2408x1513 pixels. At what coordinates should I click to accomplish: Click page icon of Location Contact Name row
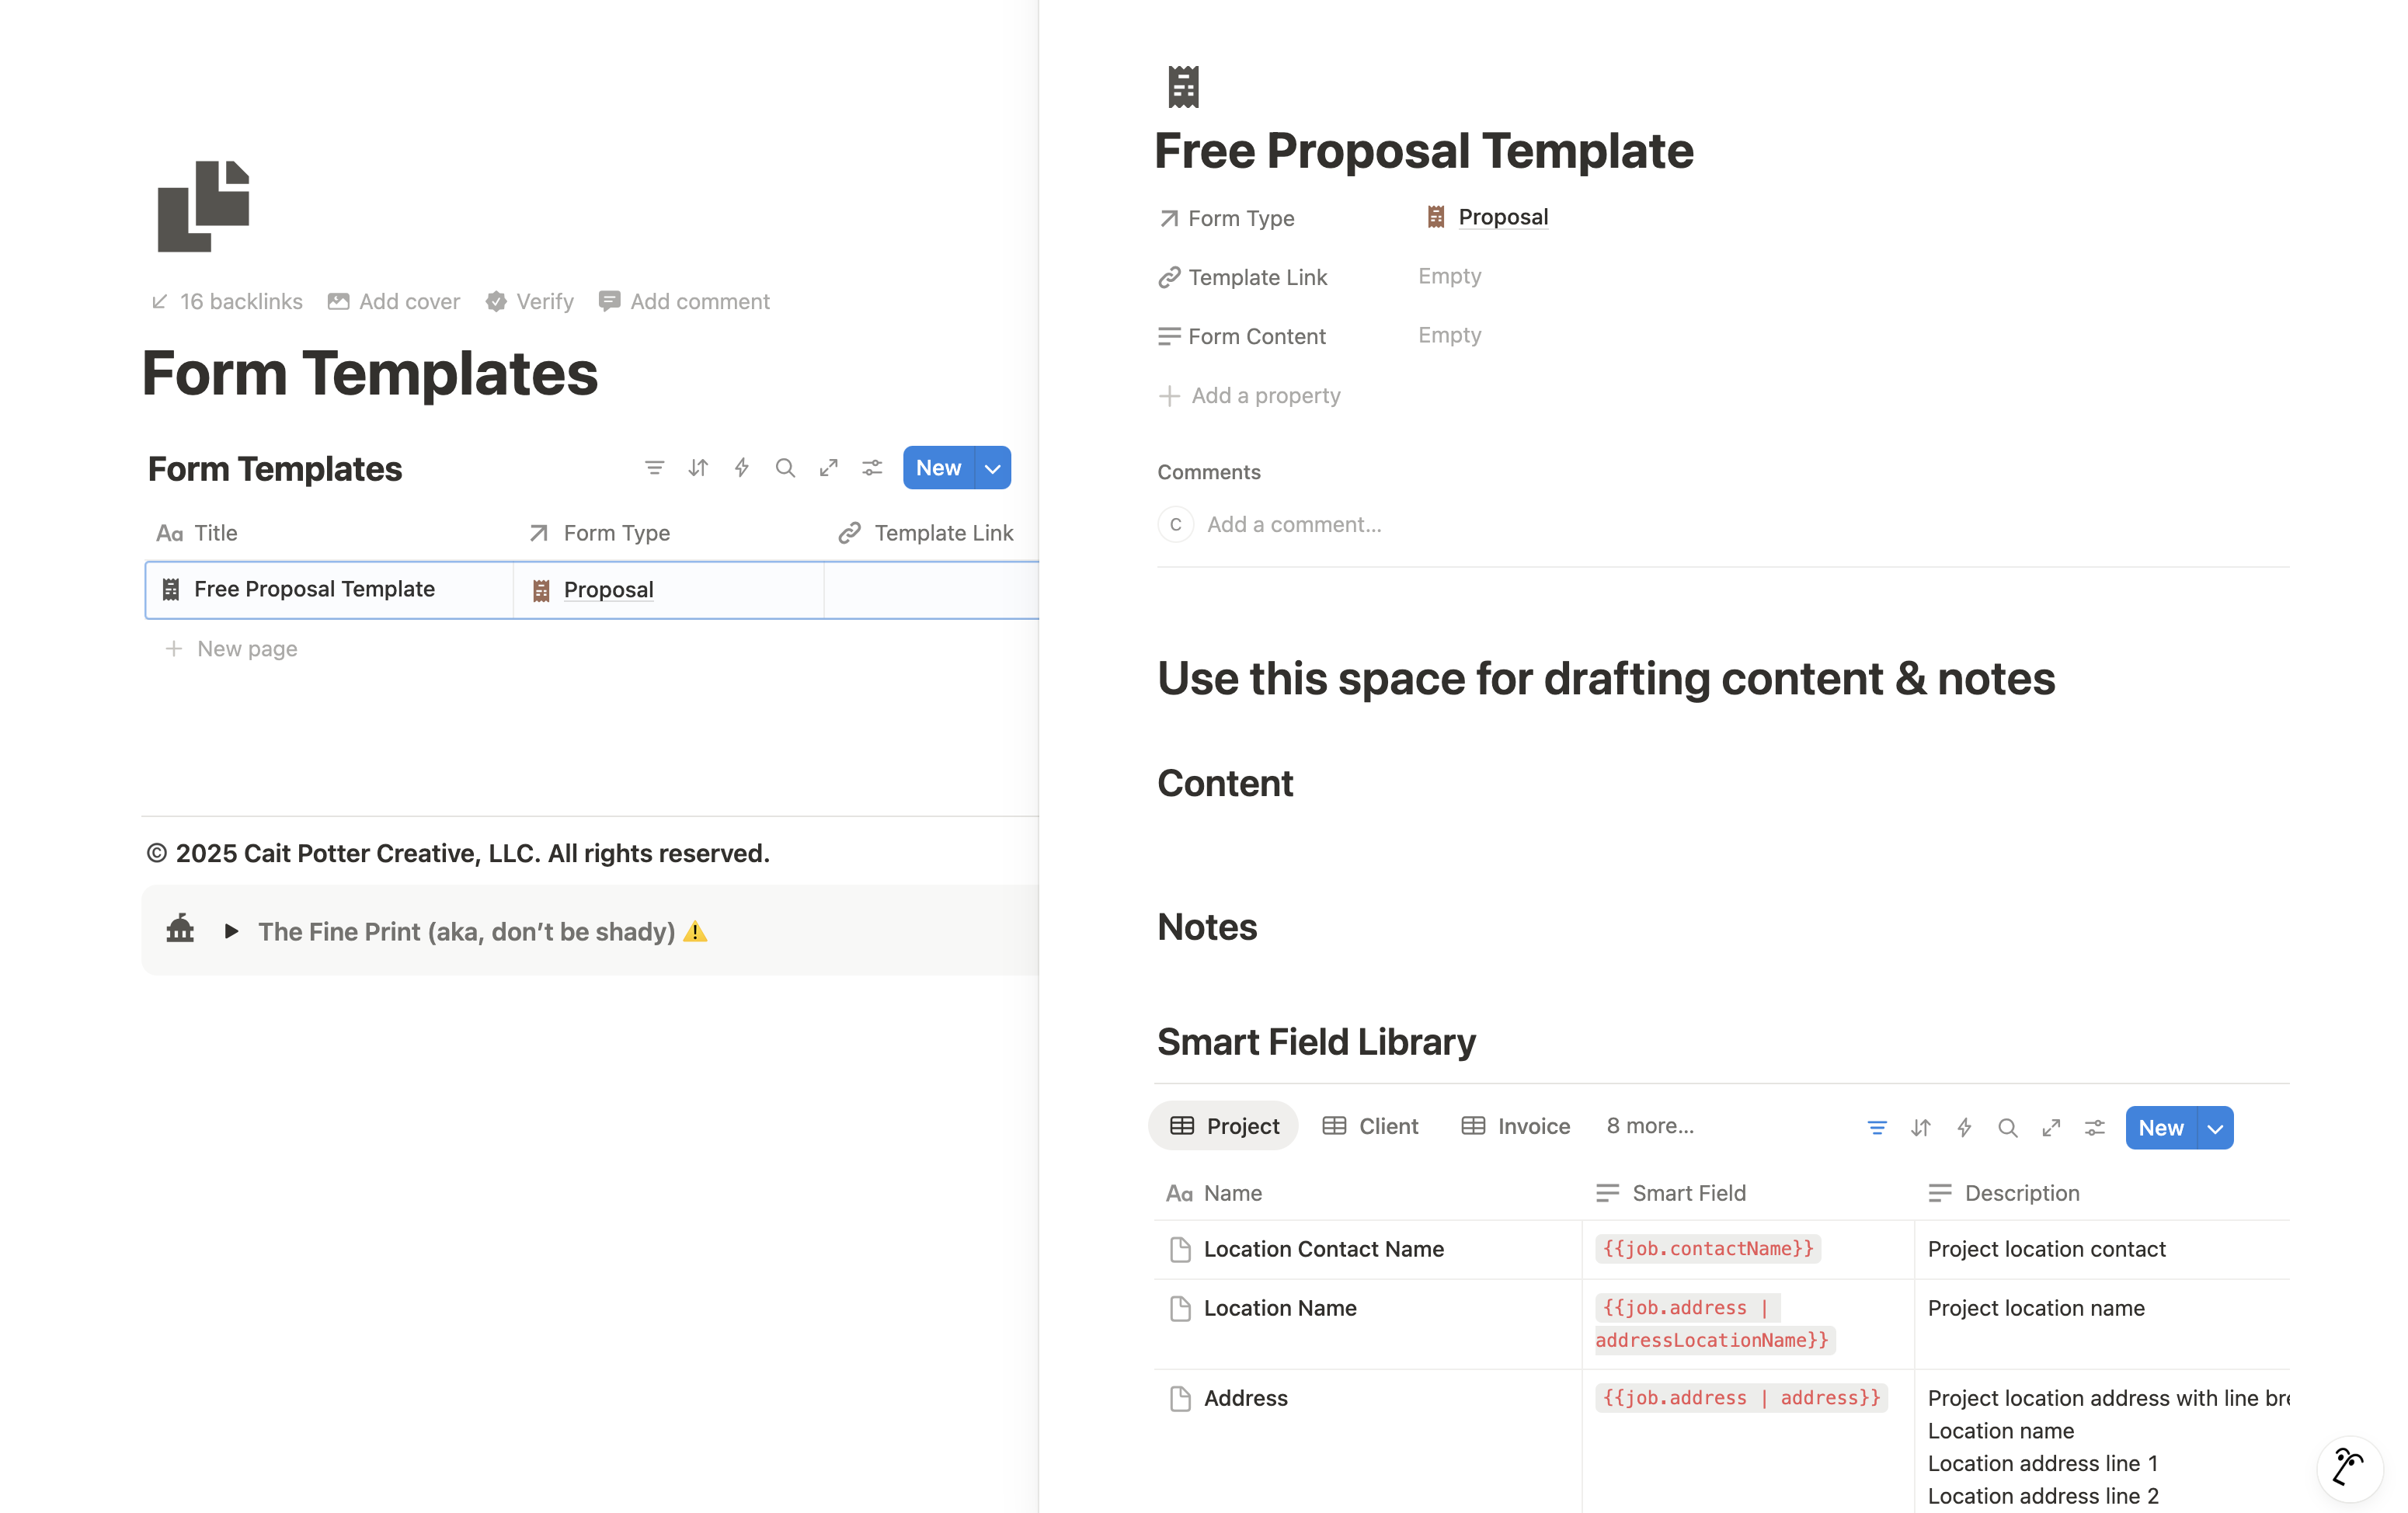tap(1180, 1249)
